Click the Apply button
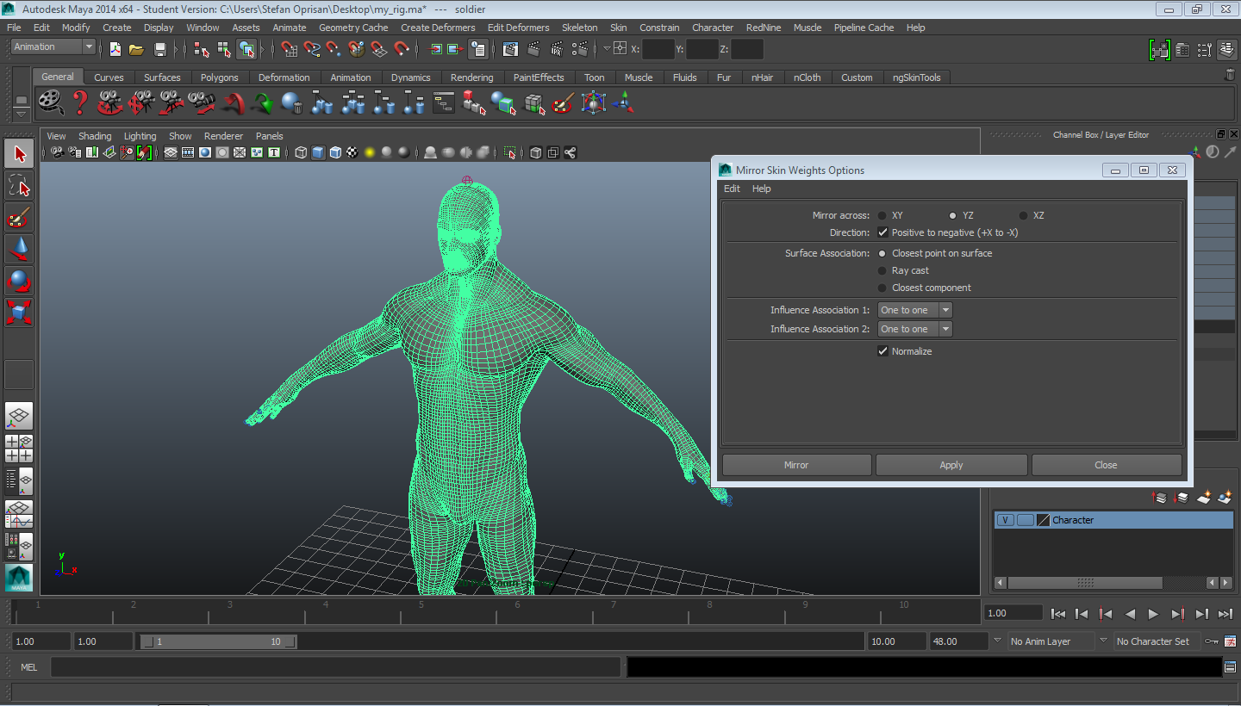The image size is (1241, 706). pos(951,465)
